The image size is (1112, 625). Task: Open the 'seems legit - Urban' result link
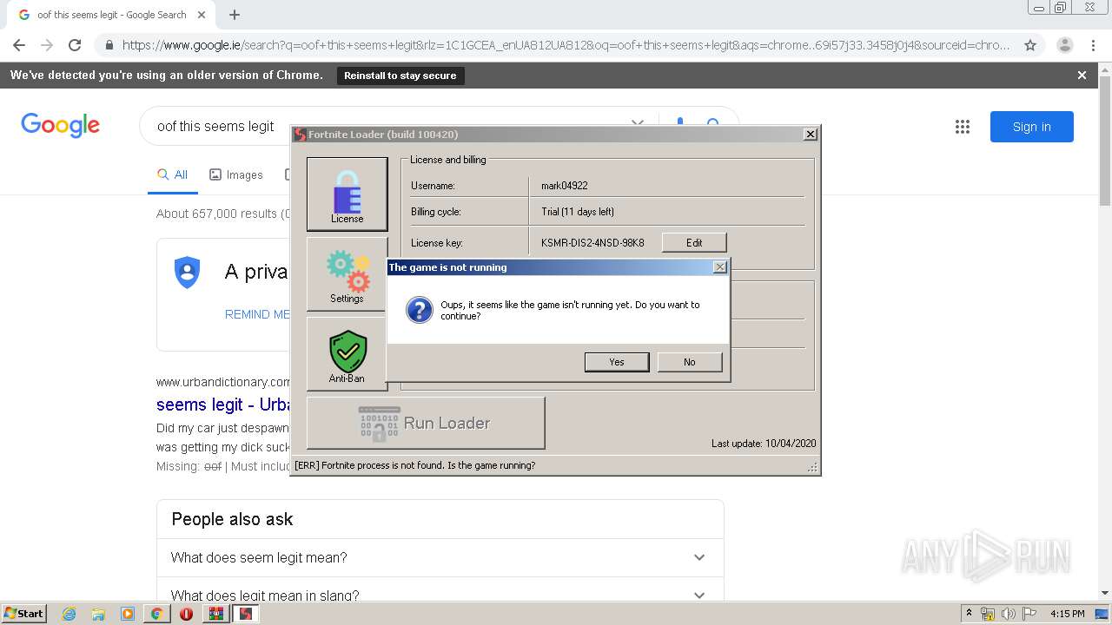coord(223,405)
